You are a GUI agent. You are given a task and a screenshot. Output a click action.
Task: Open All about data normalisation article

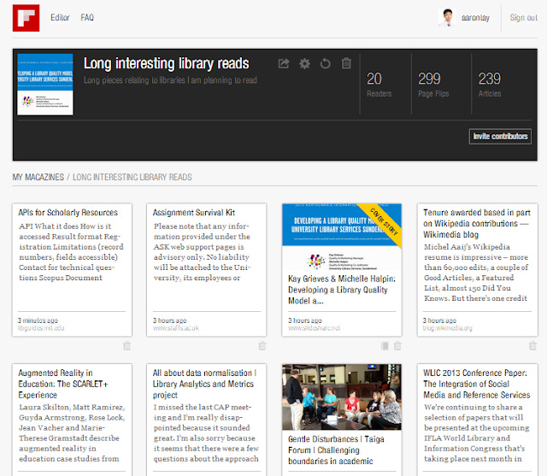pyautogui.click(x=204, y=384)
